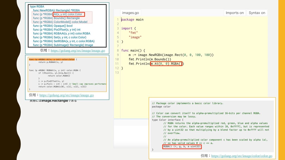Click the fmt.Println(m.Bounds()) line
Screen dimensions: 285x160
(150, 59)
